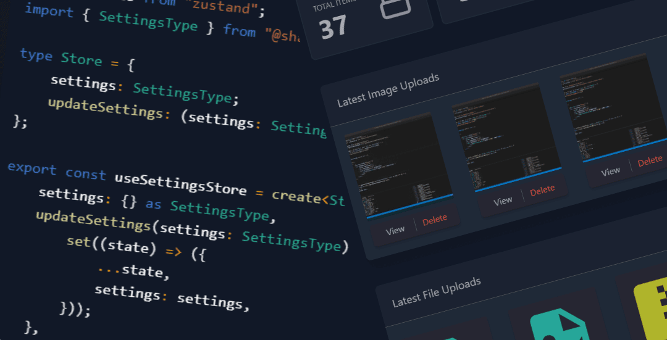
Task: Open the third code screenshot thumbnail
Action: [x=615, y=109]
